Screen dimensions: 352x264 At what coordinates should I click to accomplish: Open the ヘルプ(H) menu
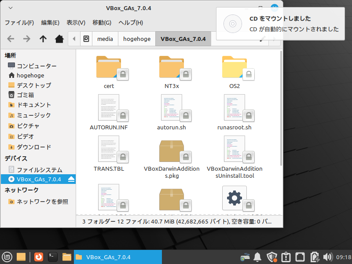131,22
